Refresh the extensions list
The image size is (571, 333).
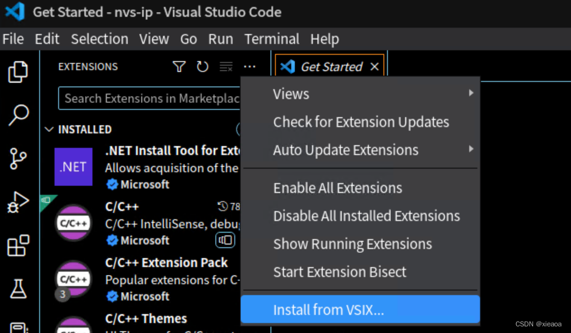[x=202, y=67]
